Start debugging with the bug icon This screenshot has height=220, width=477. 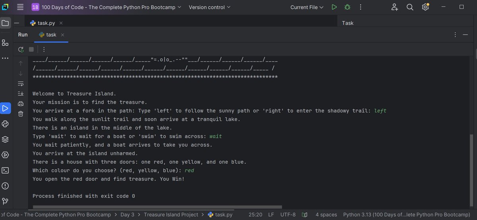click(x=347, y=7)
